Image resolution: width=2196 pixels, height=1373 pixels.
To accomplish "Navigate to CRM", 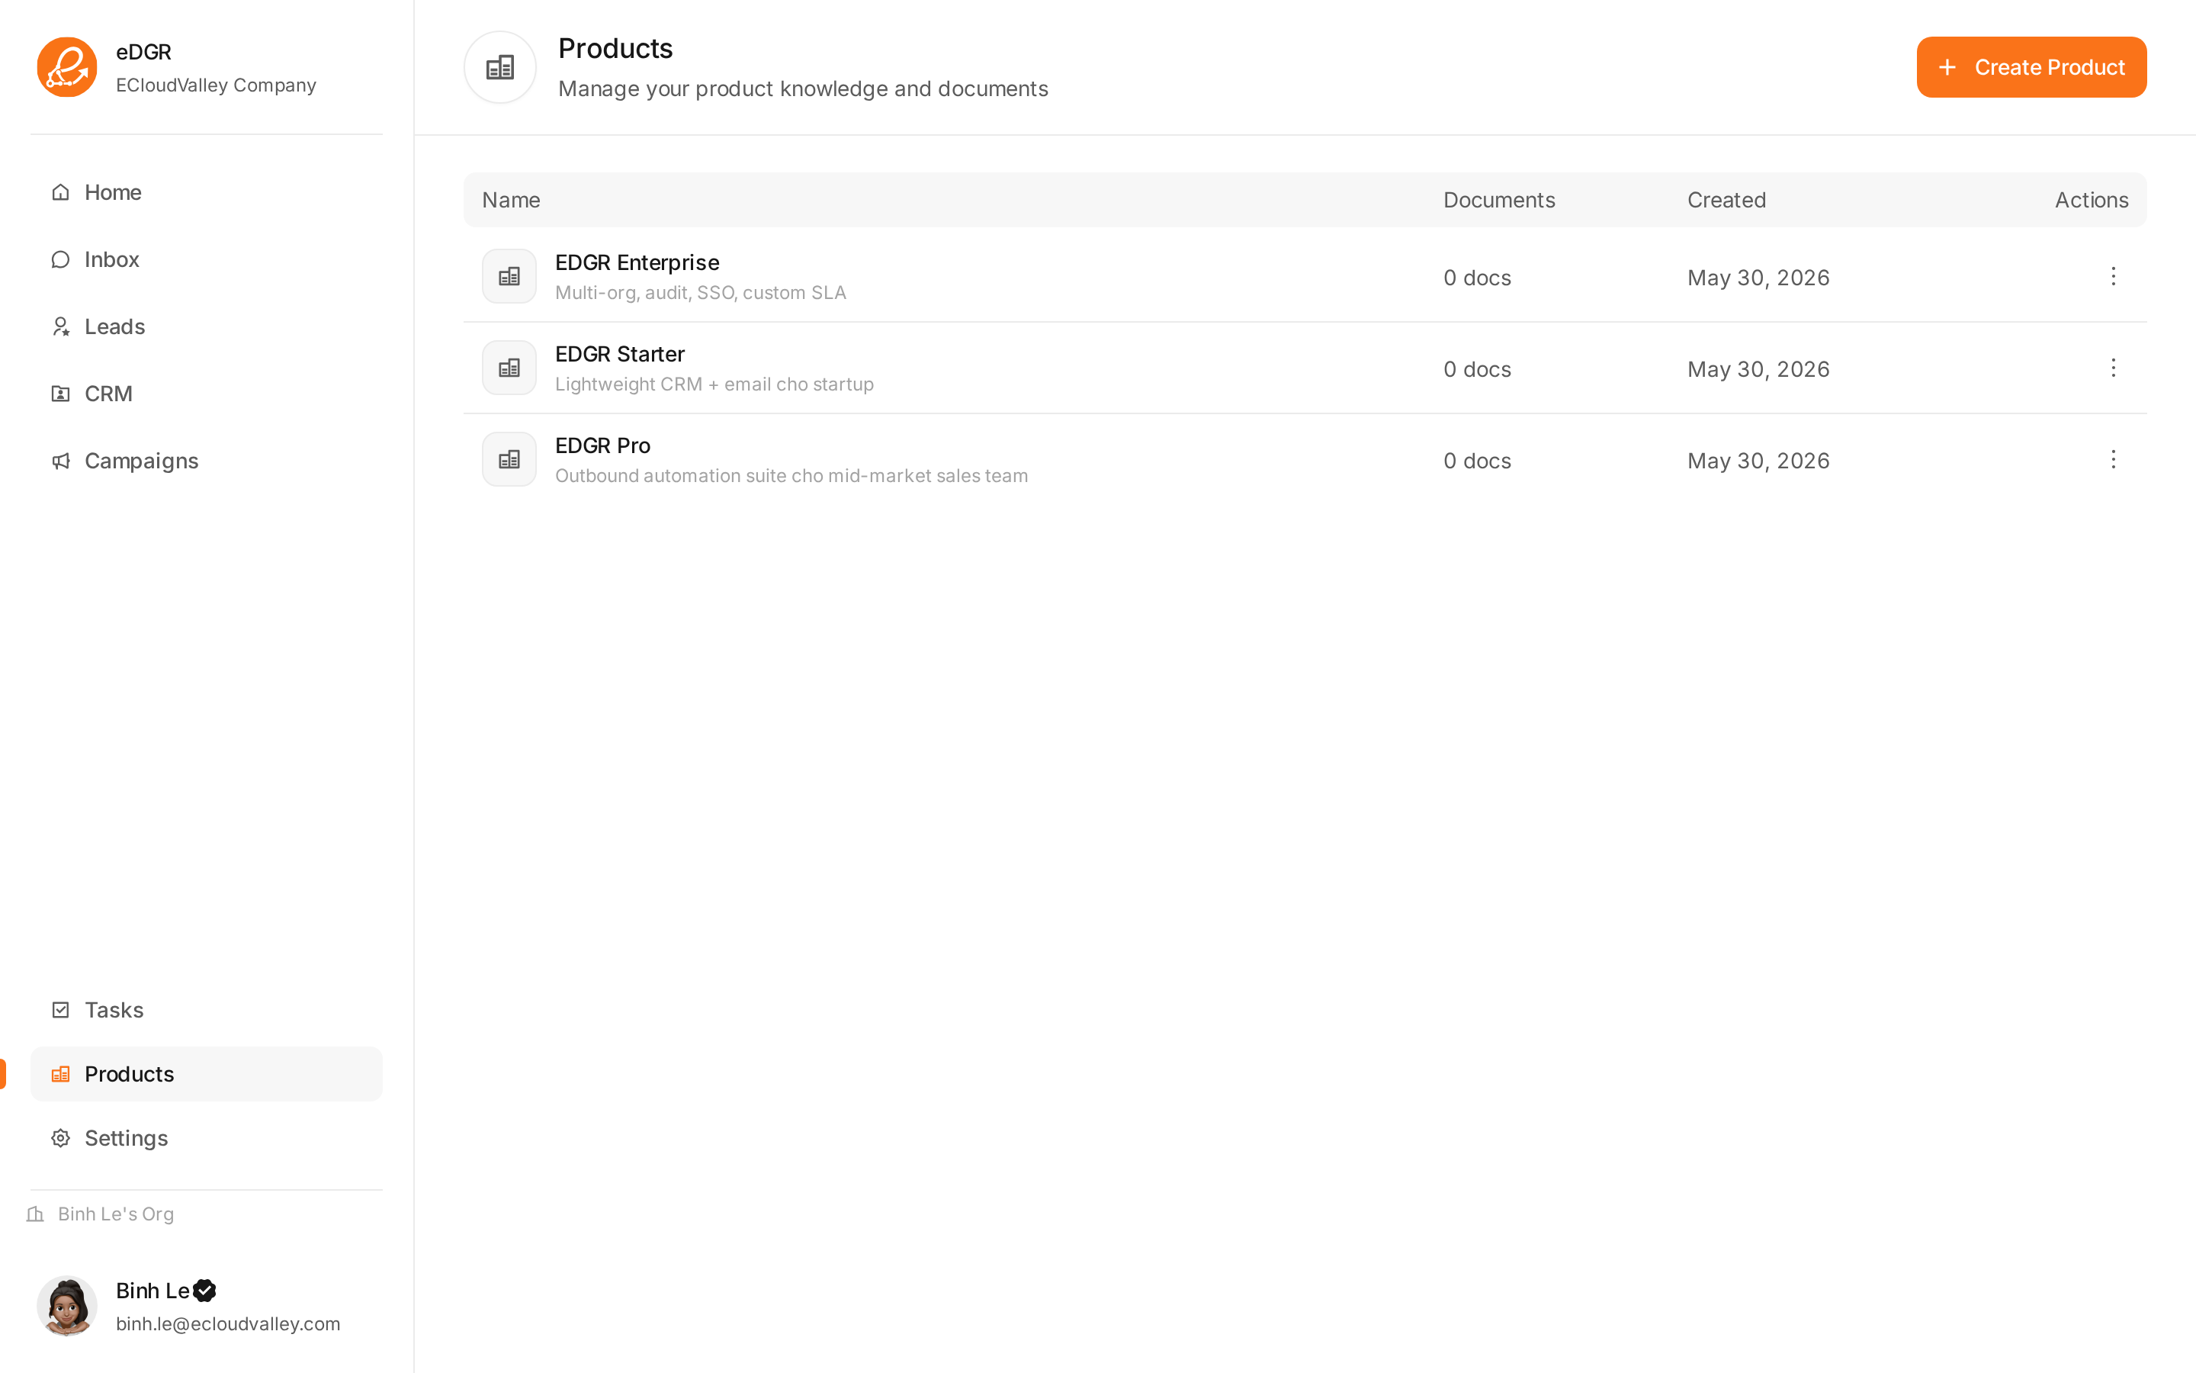I will tap(206, 394).
